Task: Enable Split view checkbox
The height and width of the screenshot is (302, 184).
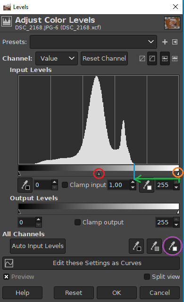Action: click(x=147, y=277)
